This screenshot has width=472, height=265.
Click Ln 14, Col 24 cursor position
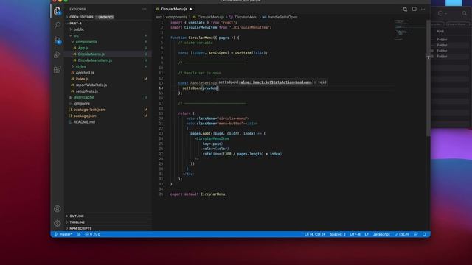click(x=315, y=234)
